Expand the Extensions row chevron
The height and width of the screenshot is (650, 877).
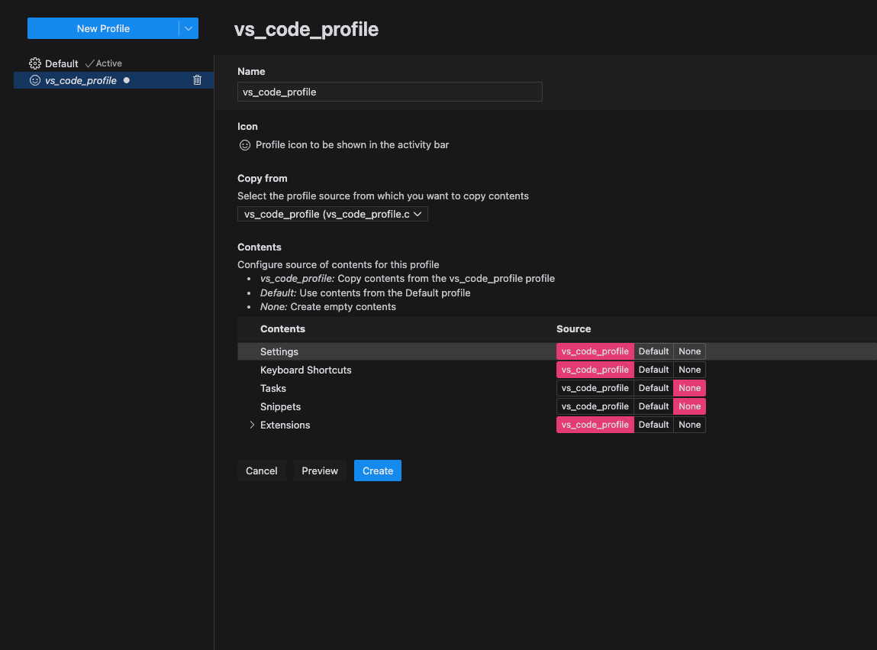(252, 425)
